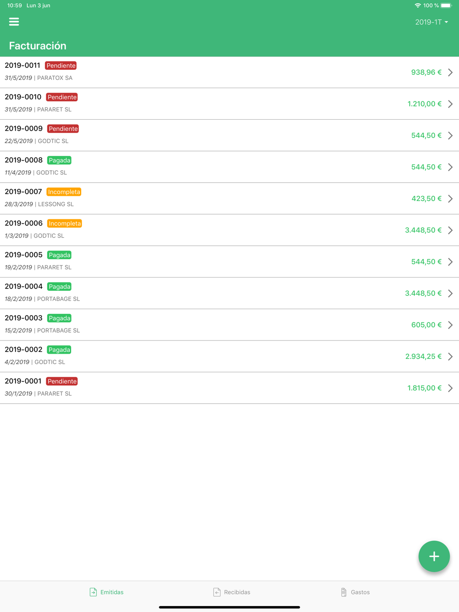Switch to the Gastos tab
Image resolution: width=459 pixels, height=612 pixels.
355,592
